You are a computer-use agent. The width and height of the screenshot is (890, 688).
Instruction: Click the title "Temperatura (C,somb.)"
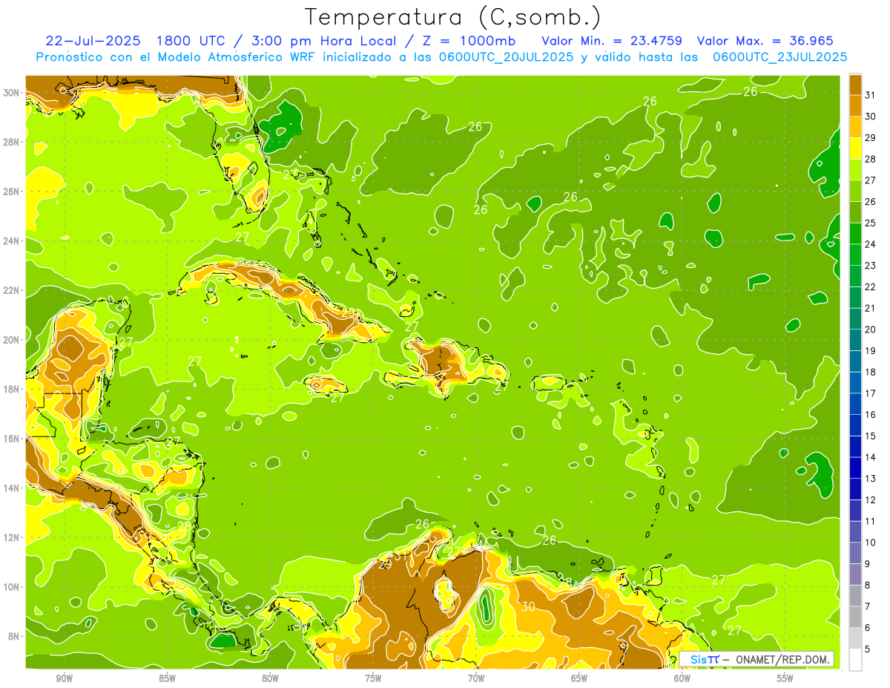452,17
